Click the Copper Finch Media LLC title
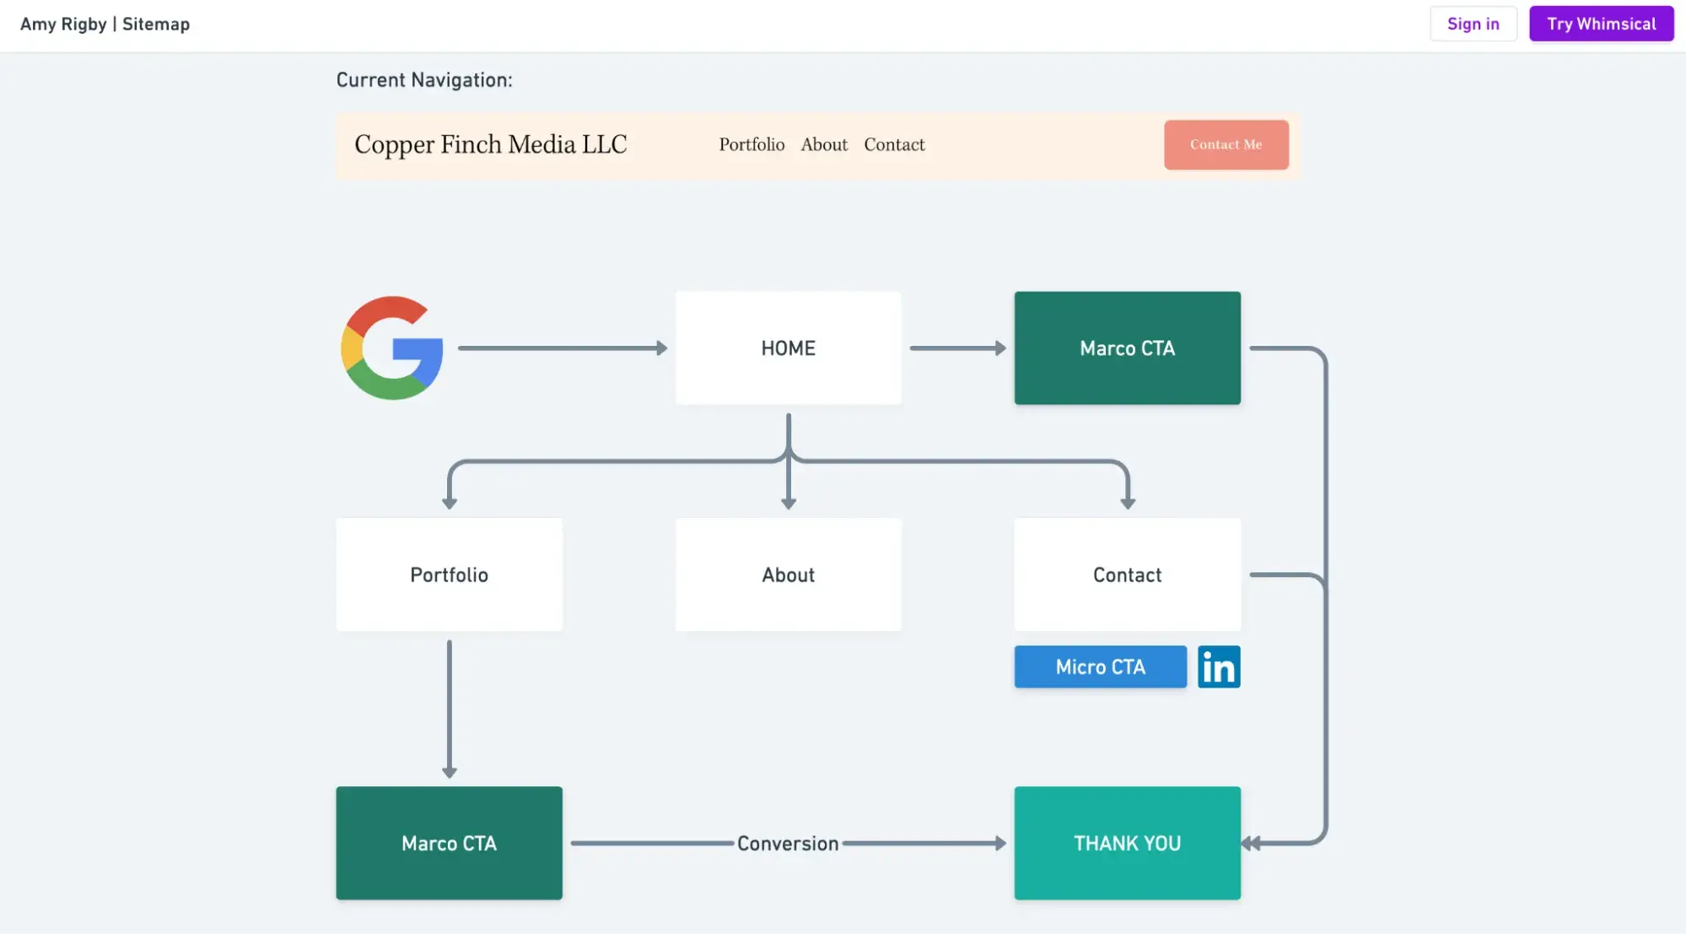Image resolution: width=1686 pixels, height=934 pixels. coord(490,144)
